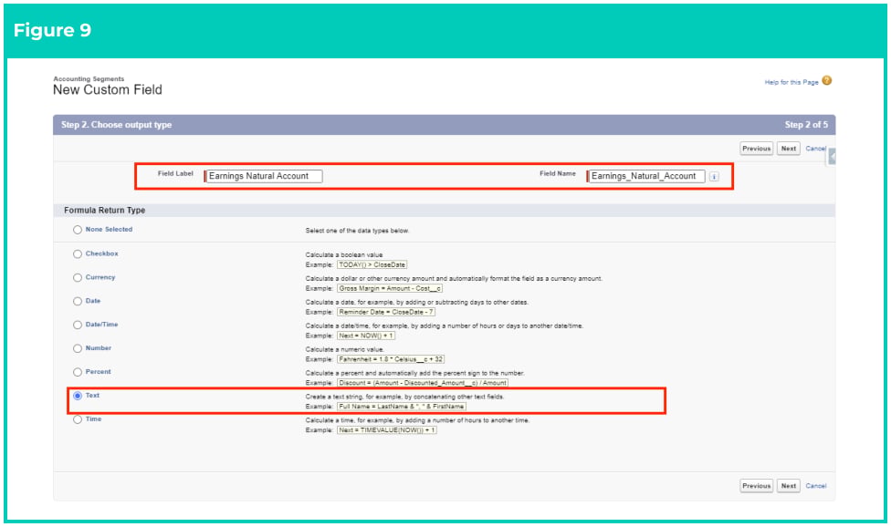Click the top Previous button
Viewport: 891px width, 527px height.
tap(756, 149)
